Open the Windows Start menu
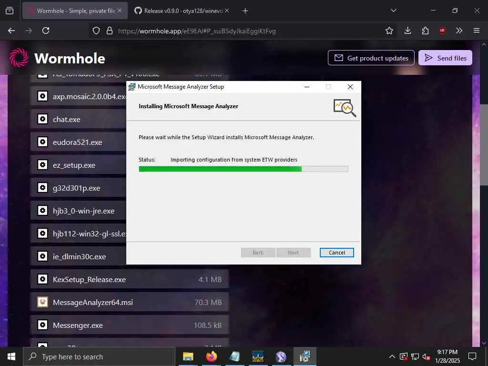The image size is (488, 366). 11,356
